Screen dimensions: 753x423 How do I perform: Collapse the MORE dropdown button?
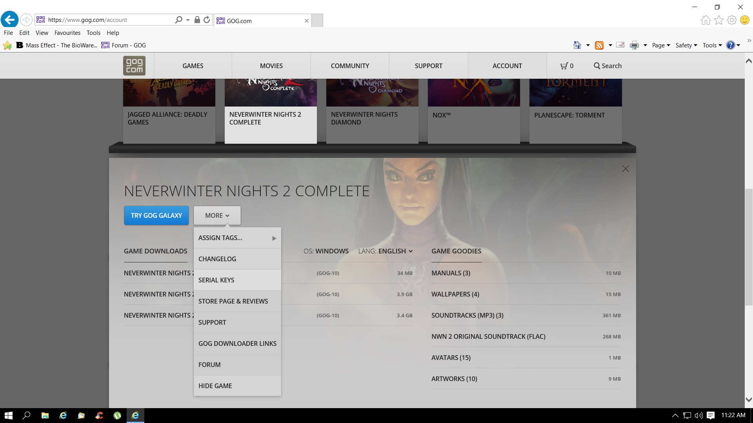point(217,215)
